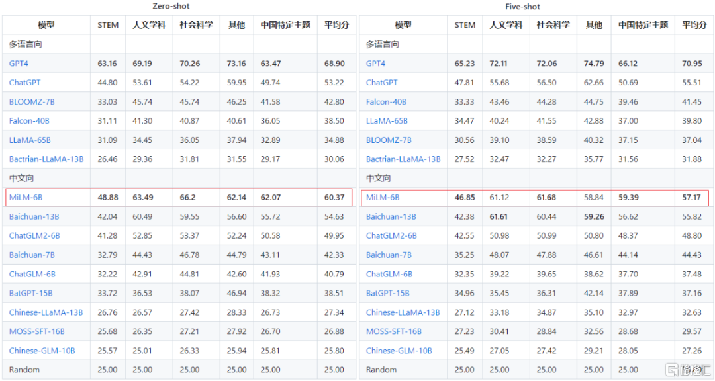Click the 人文学科 header in Zero-shot table
This screenshot has width=715, height=381.
[149, 25]
